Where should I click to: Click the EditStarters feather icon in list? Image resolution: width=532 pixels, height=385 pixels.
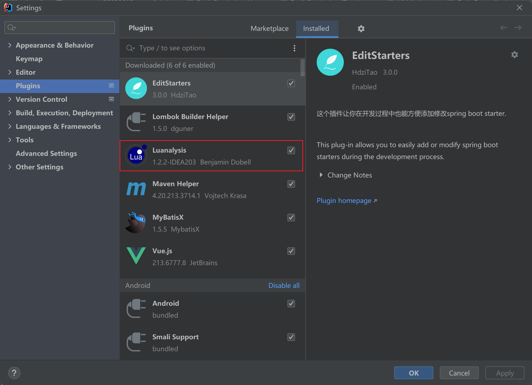tap(136, 88)
